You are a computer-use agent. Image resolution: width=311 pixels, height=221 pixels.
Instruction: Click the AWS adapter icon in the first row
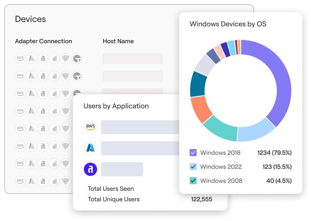click(x=20, y=58)
